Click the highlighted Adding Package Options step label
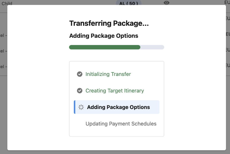230x154 pixels. tap(118, 107)
